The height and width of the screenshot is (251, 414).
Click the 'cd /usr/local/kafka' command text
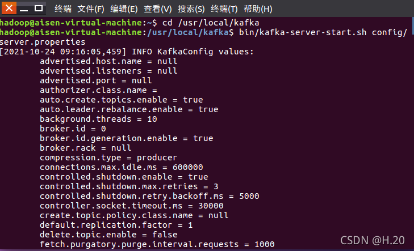[211, 23]
